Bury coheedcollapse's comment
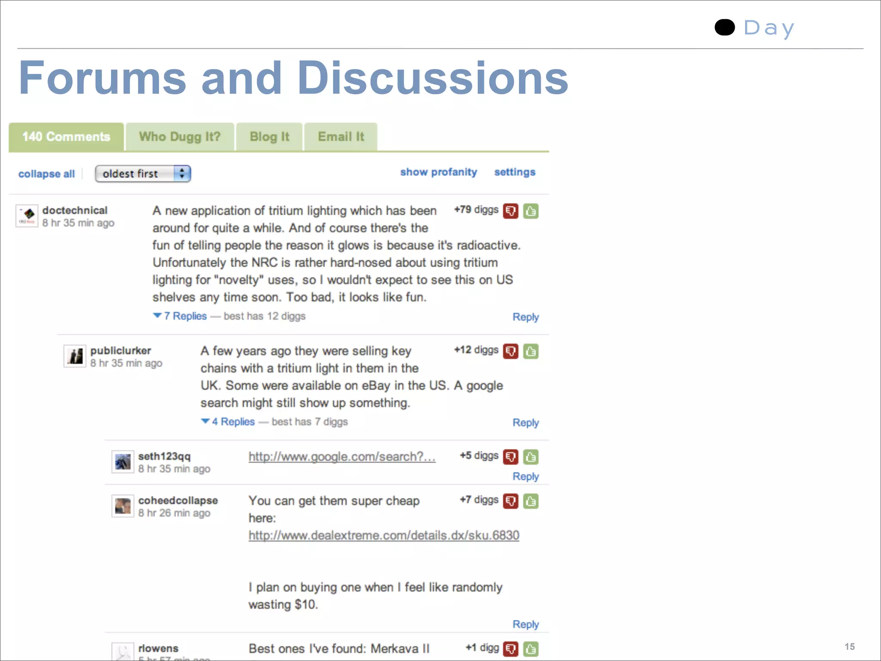881x661 pixels. [x=511, y=501]
